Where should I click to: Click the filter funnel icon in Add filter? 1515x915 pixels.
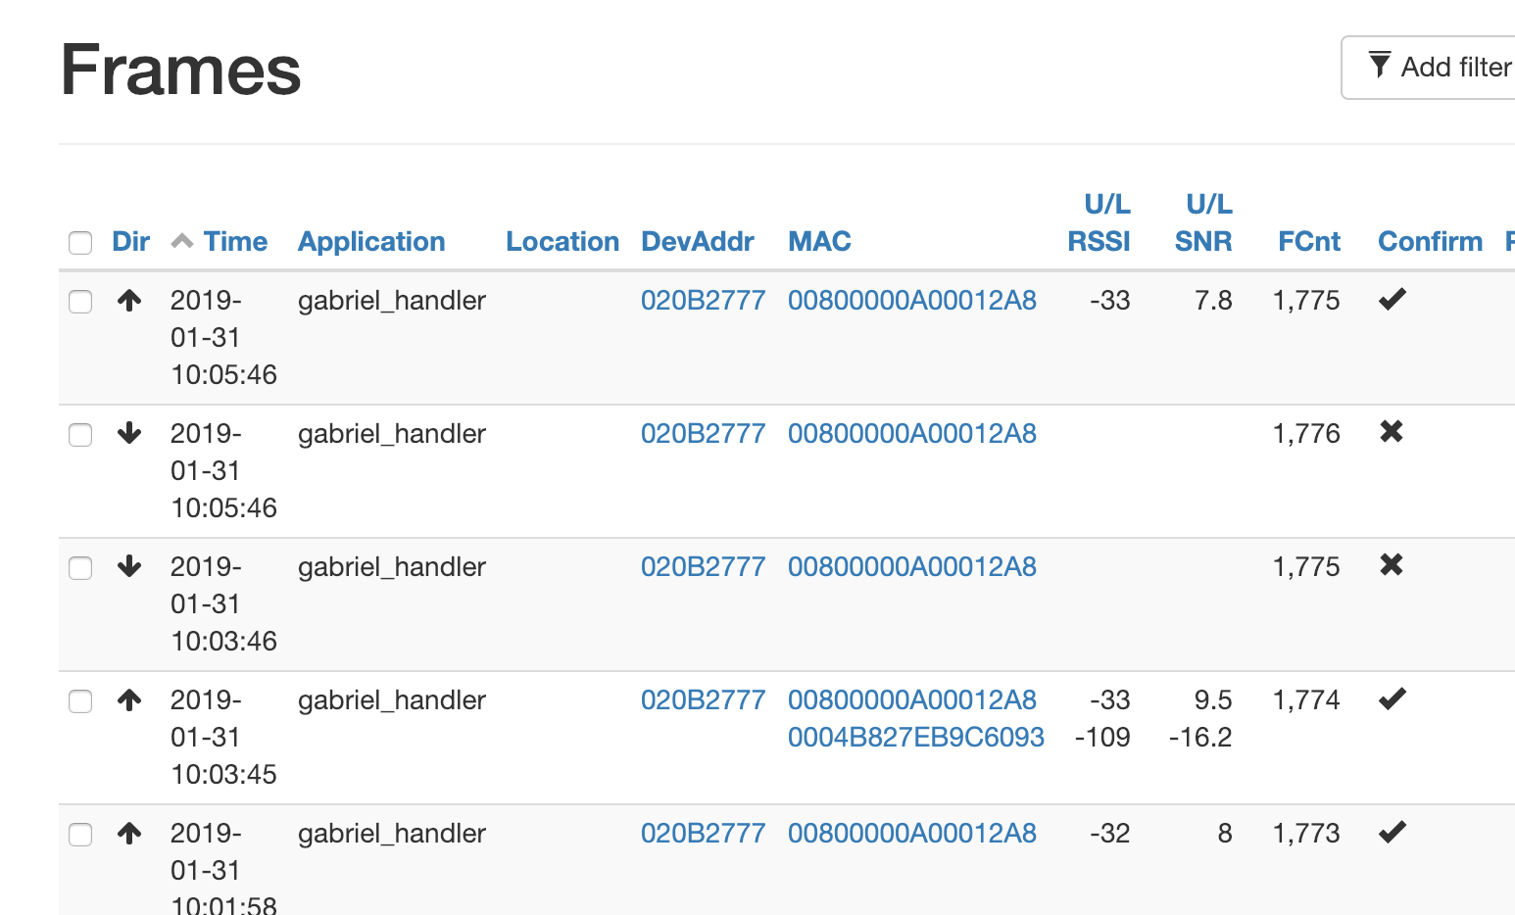click(x=1380, y=66)
